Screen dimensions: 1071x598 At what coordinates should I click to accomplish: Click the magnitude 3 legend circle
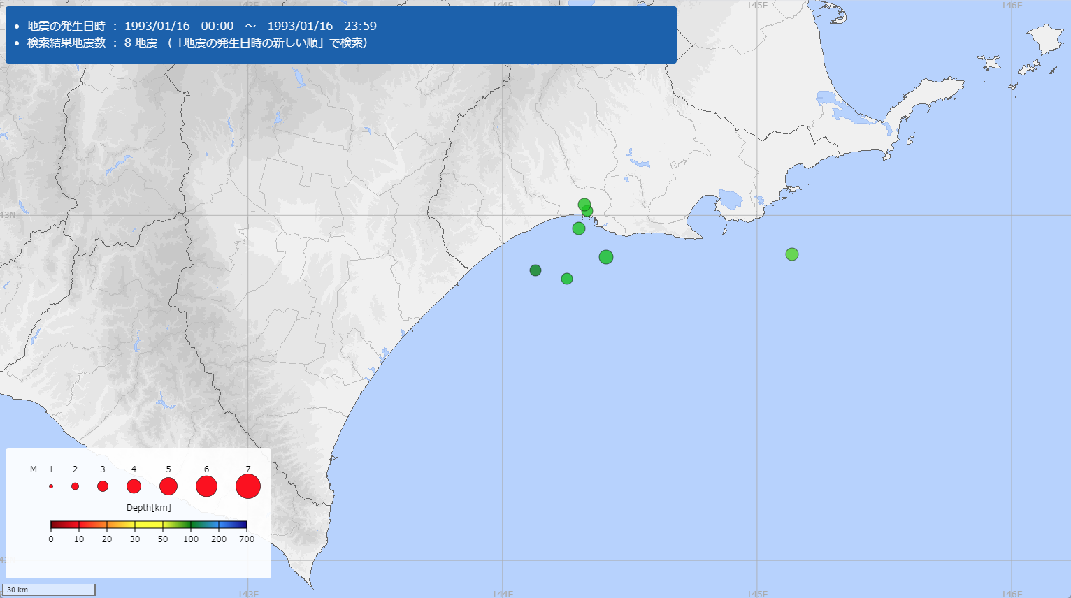point(103,486)
